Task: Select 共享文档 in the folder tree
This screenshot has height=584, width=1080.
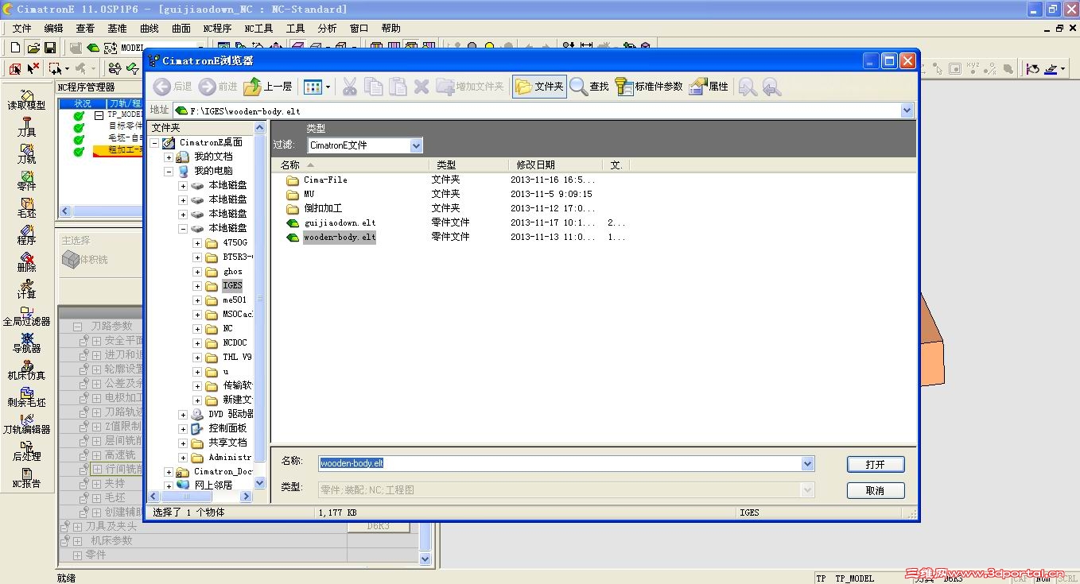Action: click(x=227, y=443)
